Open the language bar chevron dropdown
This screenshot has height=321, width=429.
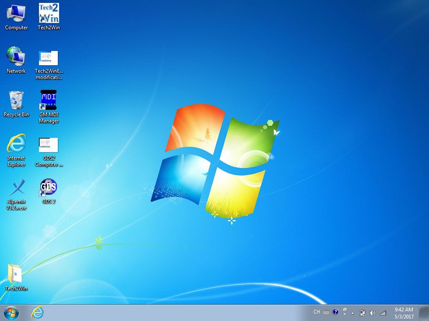(344, 314)
